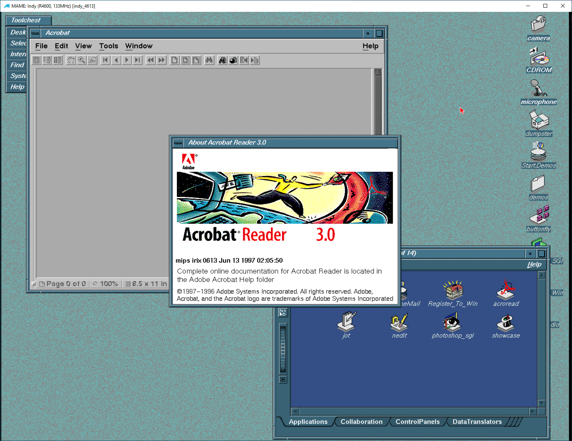Click the Start.Demos desktop icon

tap(538, 151)
